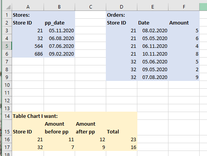Image resolution: width=207 pixels, height=156 pixels.
Task: Select column D header
Action: [121, 7]
